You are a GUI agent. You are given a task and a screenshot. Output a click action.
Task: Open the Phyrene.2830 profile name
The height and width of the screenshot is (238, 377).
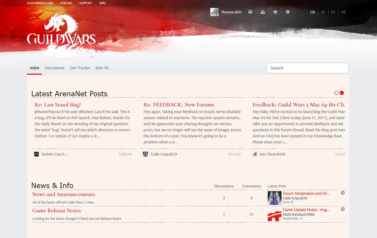tap(231, 12)
